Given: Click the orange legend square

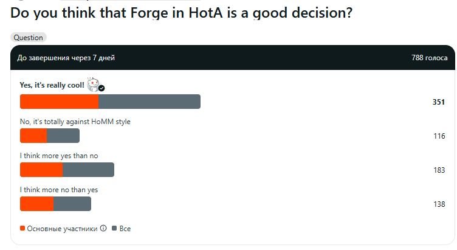Looking at the screenshot, I should click(x=22, y=228).
